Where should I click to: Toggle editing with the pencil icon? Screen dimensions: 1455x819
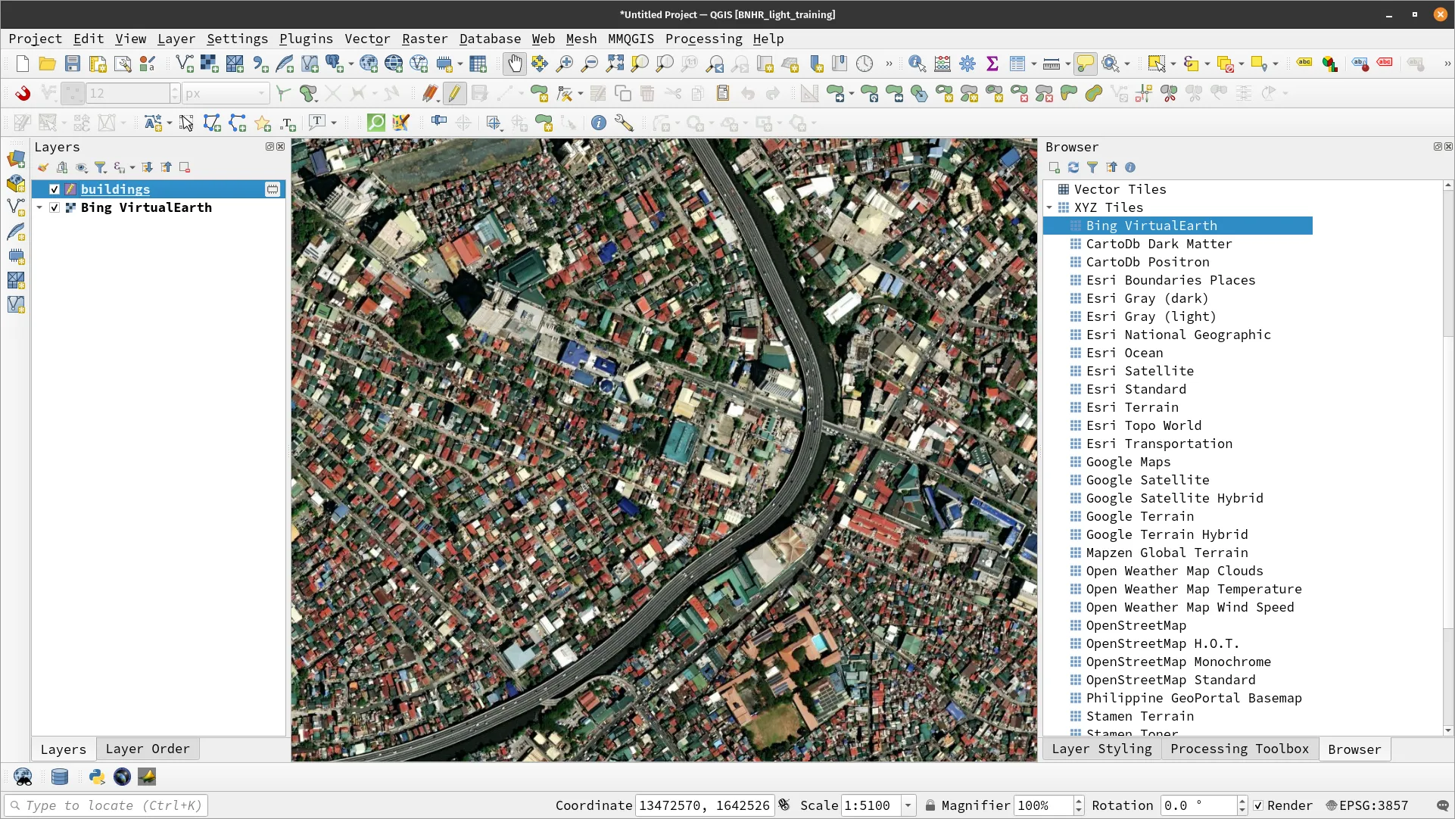[455, 93]
